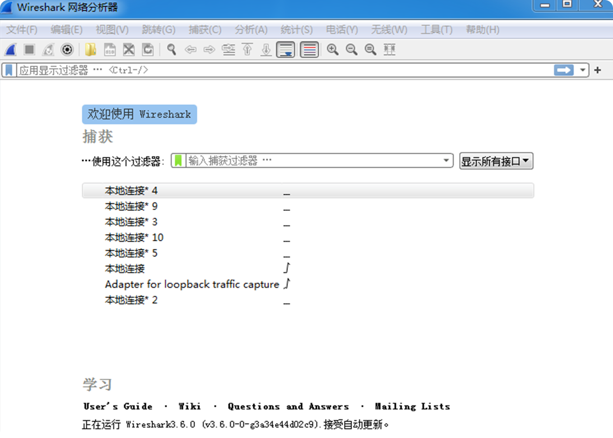The width and height of the screenshot is (613, 438).
Task: Open the 视图(V) menu
Action: (x=112, y=30)
